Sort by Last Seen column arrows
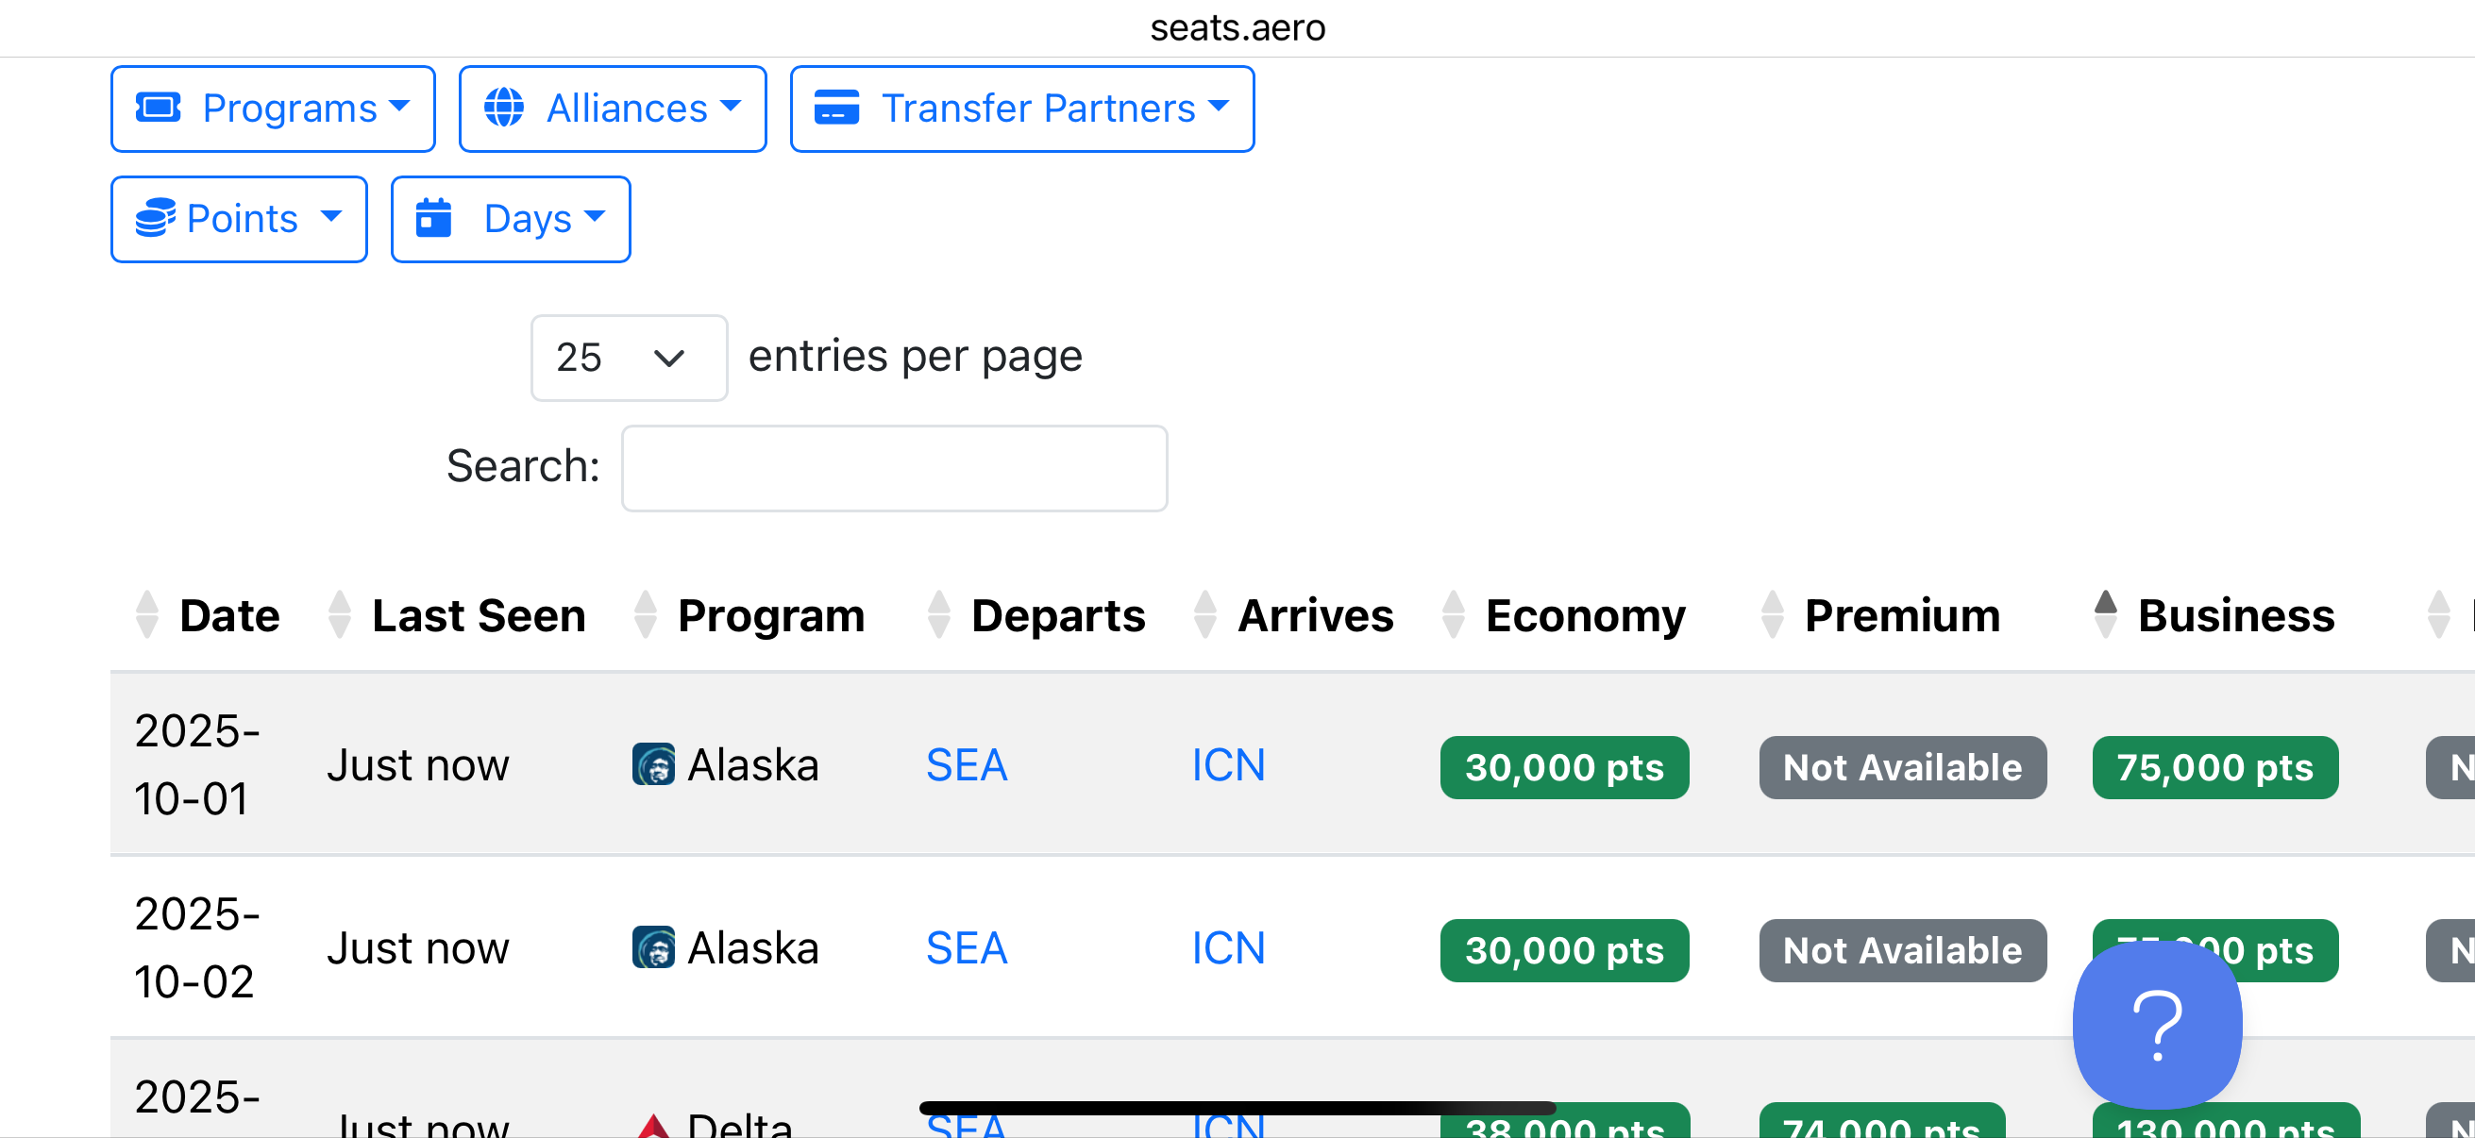 (x=339, y=614)
